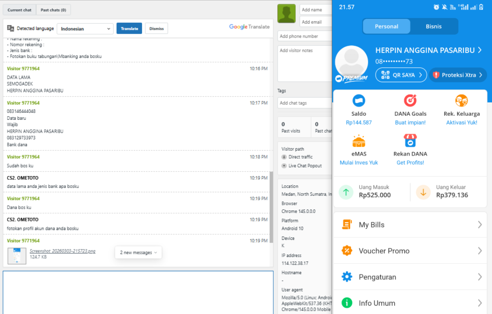Click the Dismiss button
492x314 pixels.
coord(157,29)
